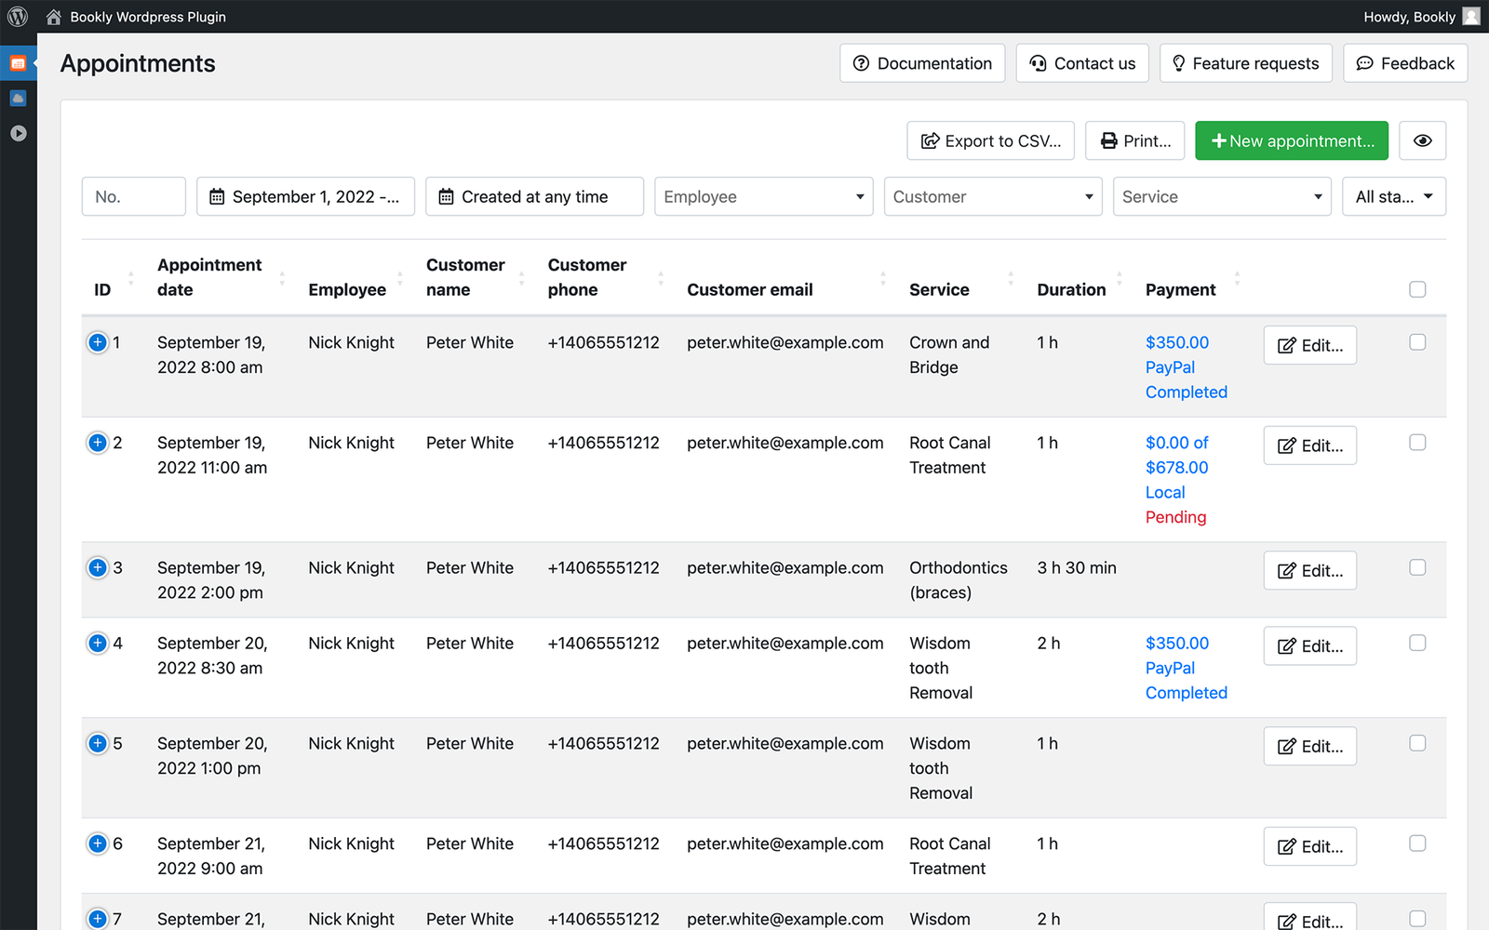Open the Bookly calendar icon in the sidebar

pos(19,63)
